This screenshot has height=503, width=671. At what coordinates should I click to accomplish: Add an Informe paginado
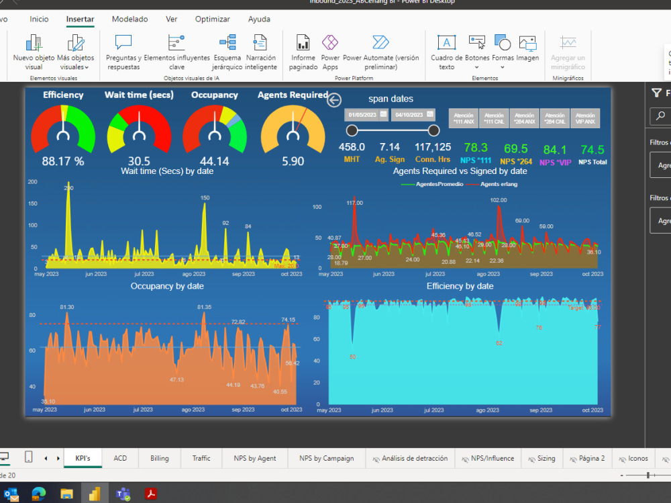point(303,54)
